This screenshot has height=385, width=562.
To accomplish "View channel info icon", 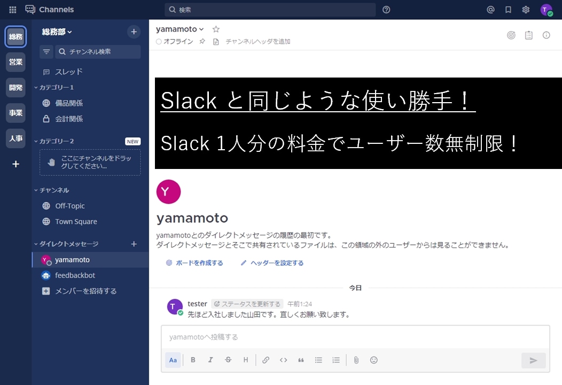I will (546, 35).
